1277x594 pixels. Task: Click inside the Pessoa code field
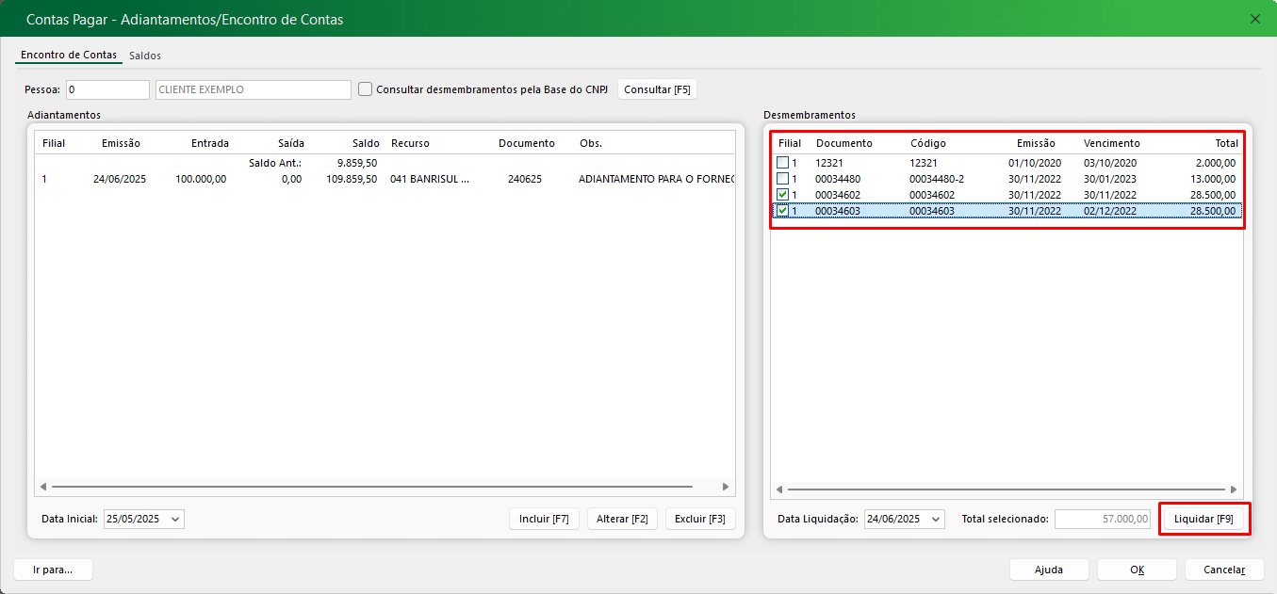pos(107,89)
